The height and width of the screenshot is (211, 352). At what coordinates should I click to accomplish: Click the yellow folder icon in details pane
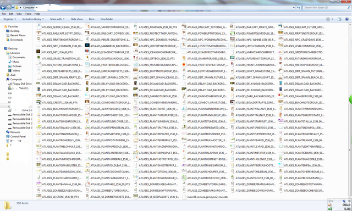click(7, 206)
